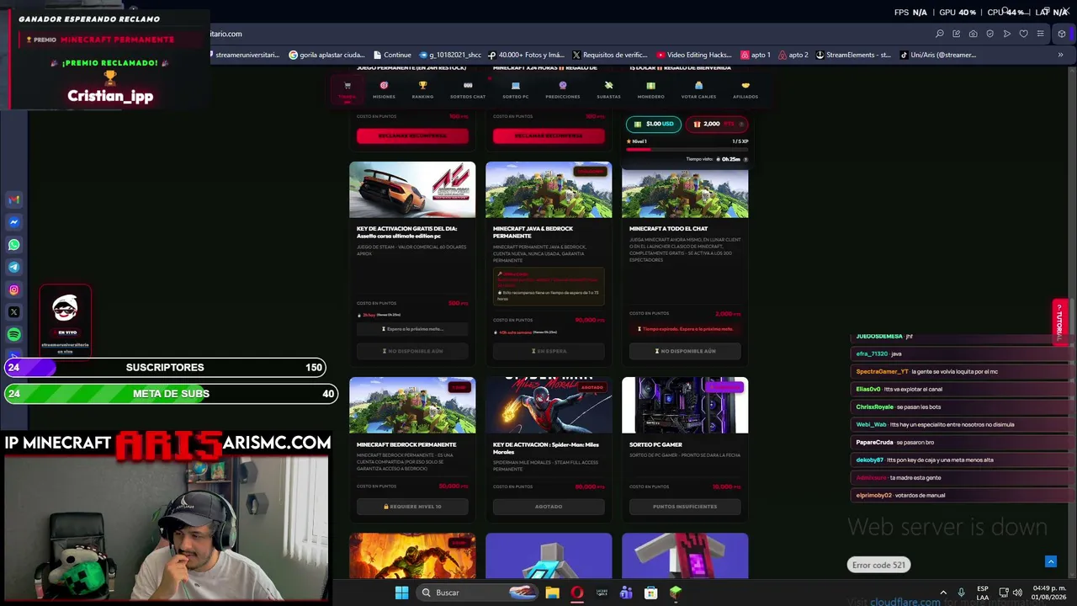Click the edit page icon in address bar
Viewport: 1077px width, 606px height.
point(957,34)
